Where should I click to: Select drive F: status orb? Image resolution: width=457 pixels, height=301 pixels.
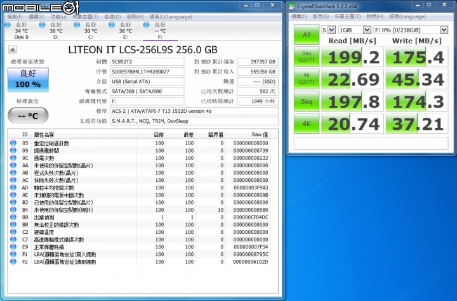(147, 25)
